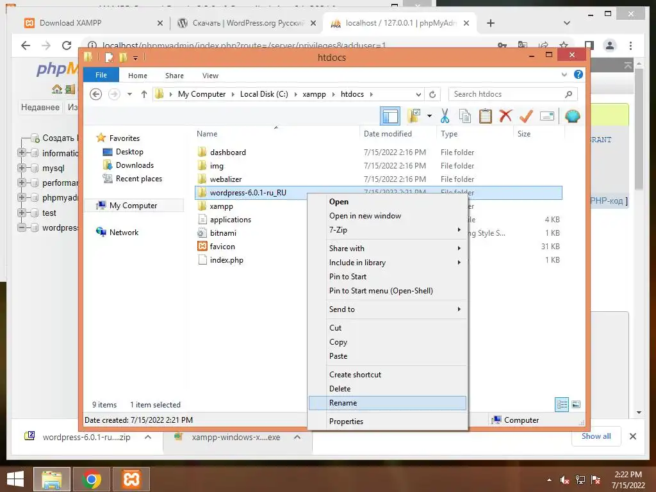Viewport: 656px width, 492px height.
Task: Open the Chrome profile avatar
Action: point(610,45)
